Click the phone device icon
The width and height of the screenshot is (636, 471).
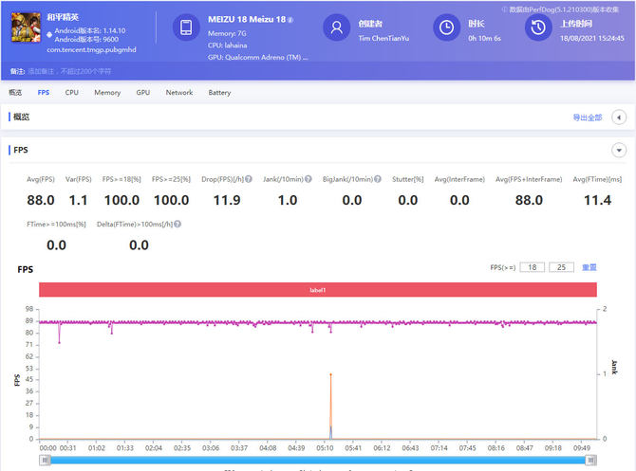(187, 28)
